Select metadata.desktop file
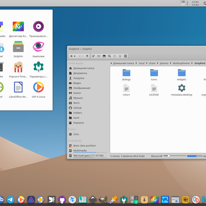The width and height of the screenshot is (206, 206). coord(182,90)
